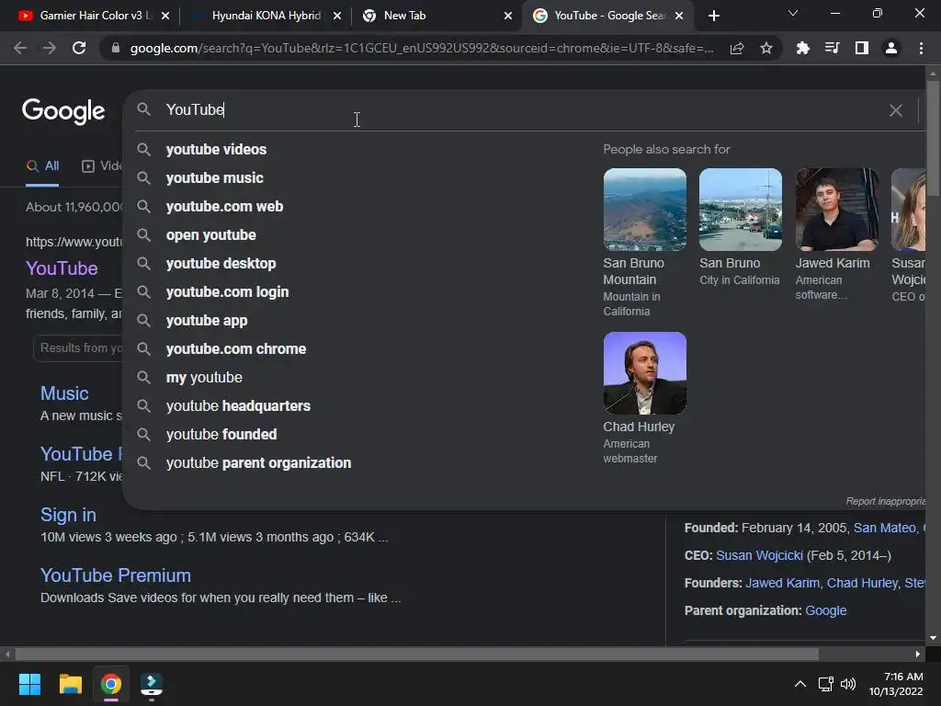Select the suggestion 'youtube desktop'
The width and height of the screenshot is (941, 706).
221,264
